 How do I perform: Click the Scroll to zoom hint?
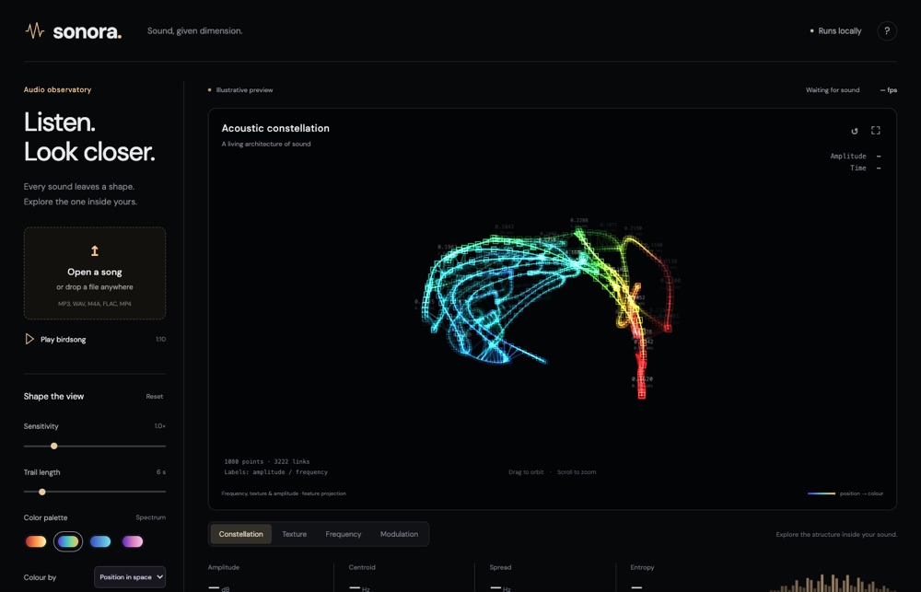tap(577, 472)
